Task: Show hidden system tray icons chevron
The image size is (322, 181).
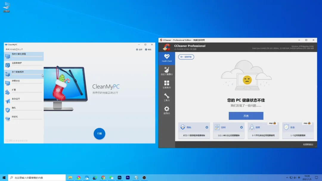Action: pos(287,177)
